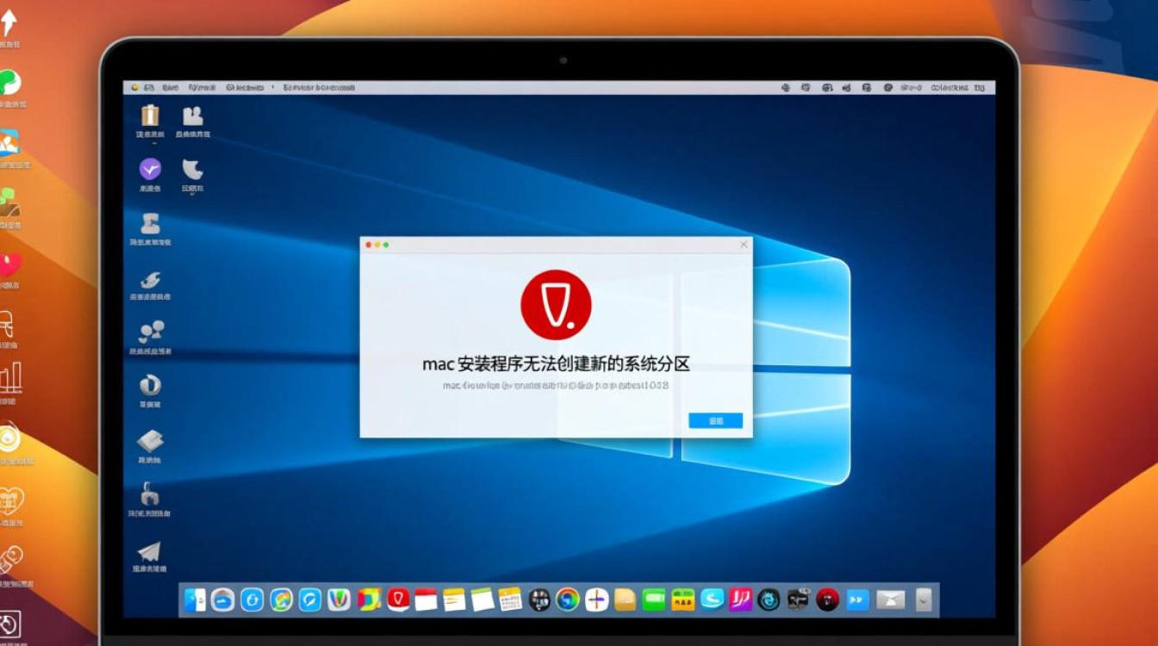
Task: Select the stacked layers desktop icon
Action: coord(150,441)
